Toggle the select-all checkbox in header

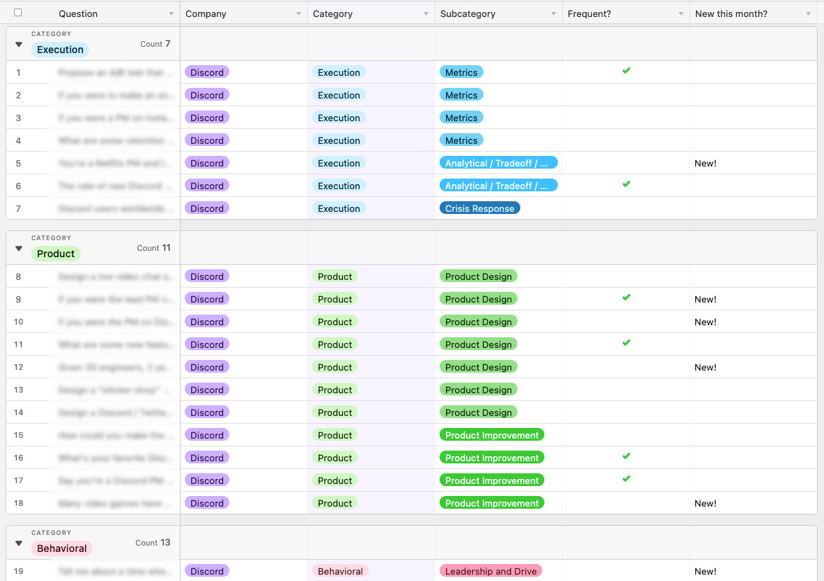click(18, 13)
